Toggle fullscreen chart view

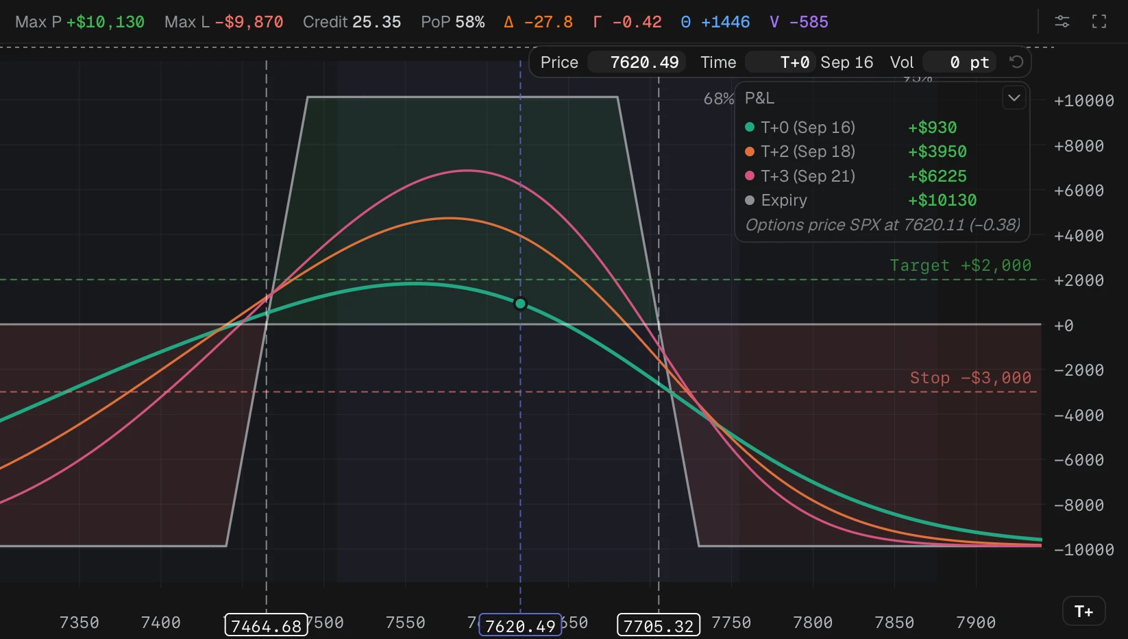[x=1099, y=21]
